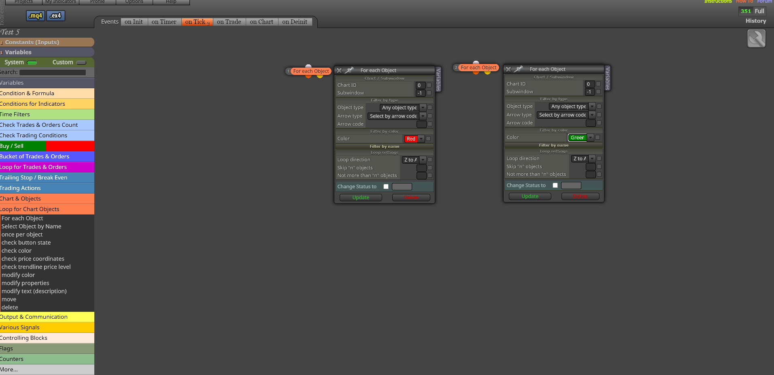The width and height of the screenshot is (774, 375).
Task: Click Arrow code field in right panel
Action: point(591,123)
